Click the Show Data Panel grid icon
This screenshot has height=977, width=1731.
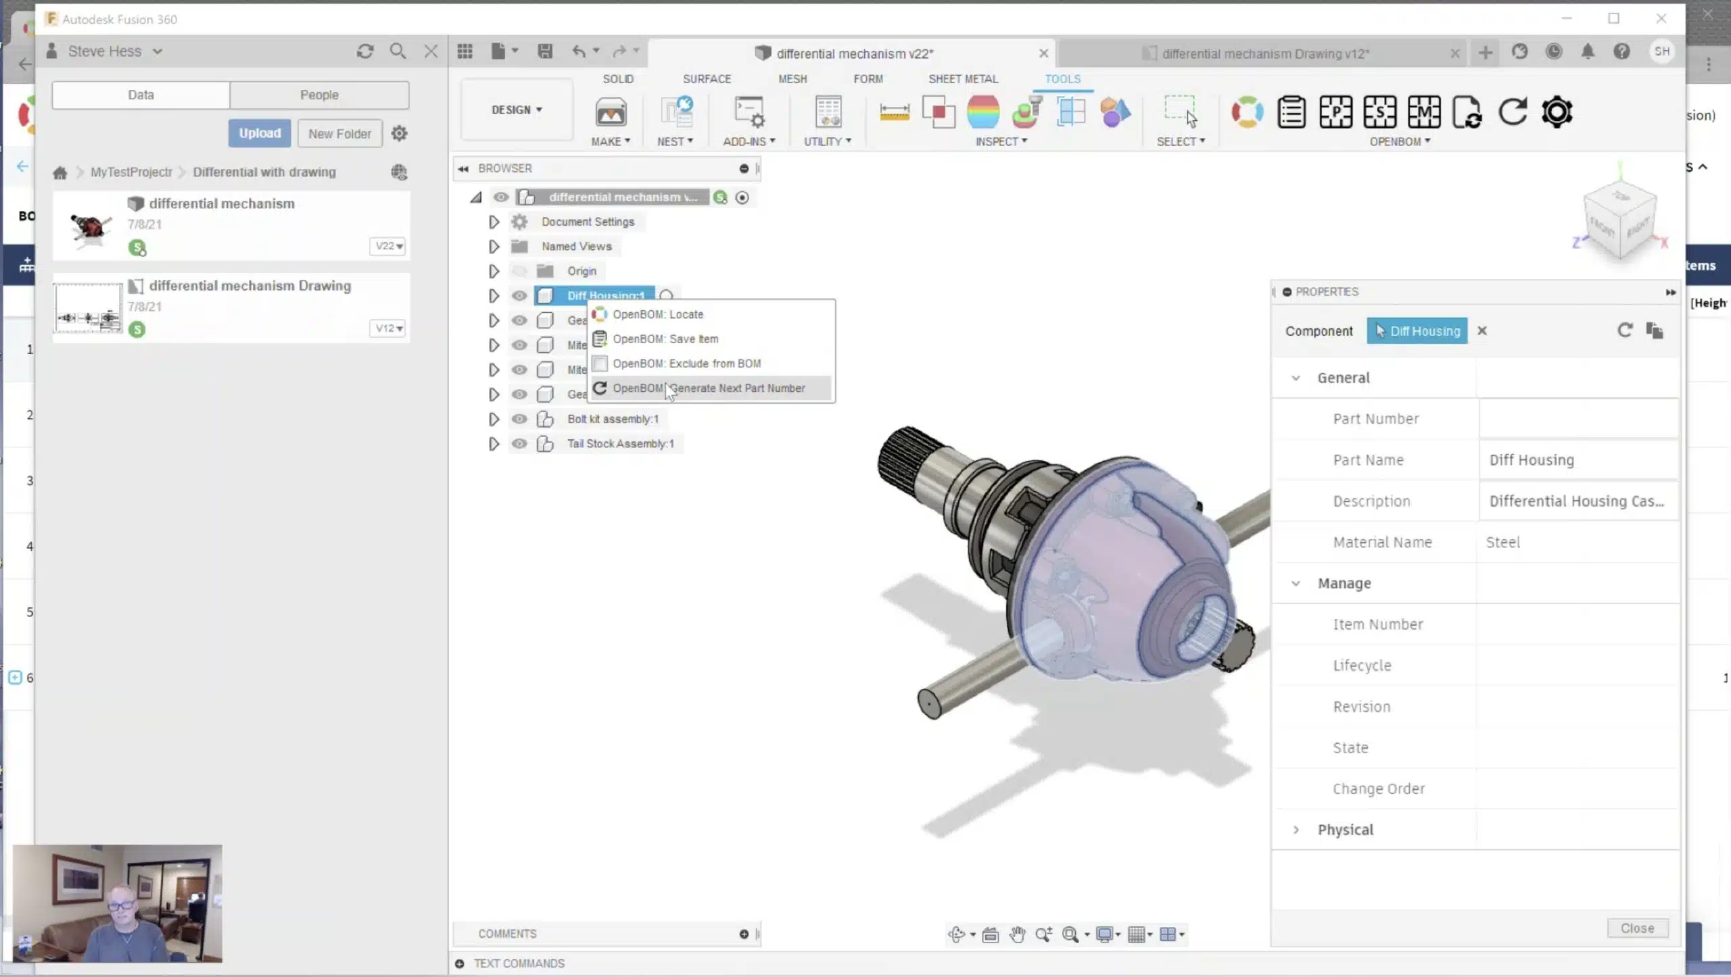[x=465, y=51]
